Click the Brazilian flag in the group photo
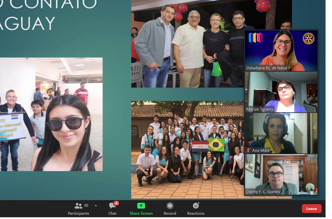 tap(216, 144)
